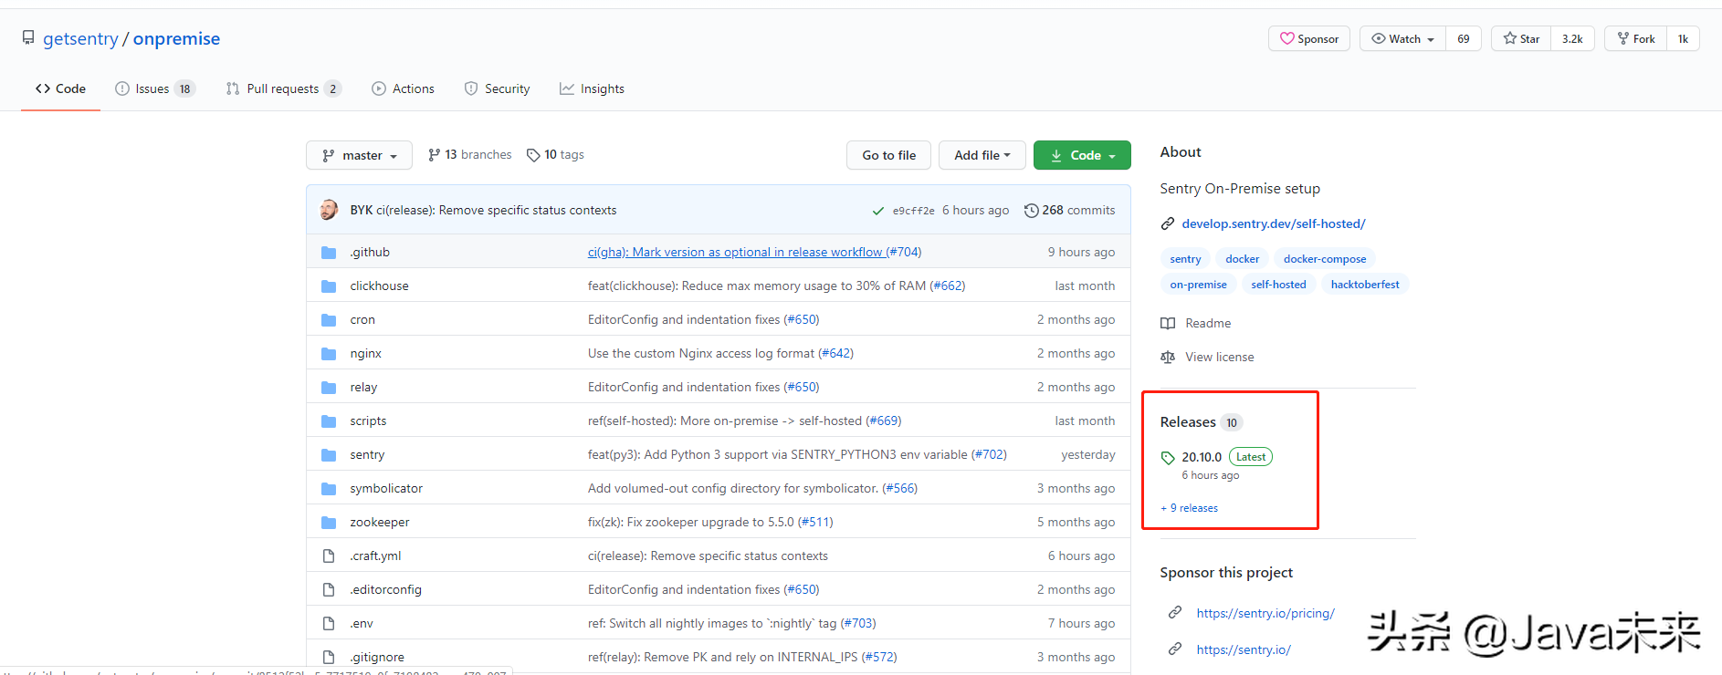Viewport: 1722px width, 675px height.
Task: Click the .env file icon
Action: coord(329,624)
